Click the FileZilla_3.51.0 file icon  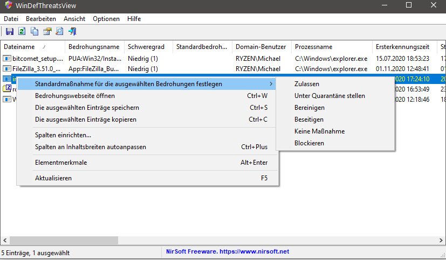7,69
